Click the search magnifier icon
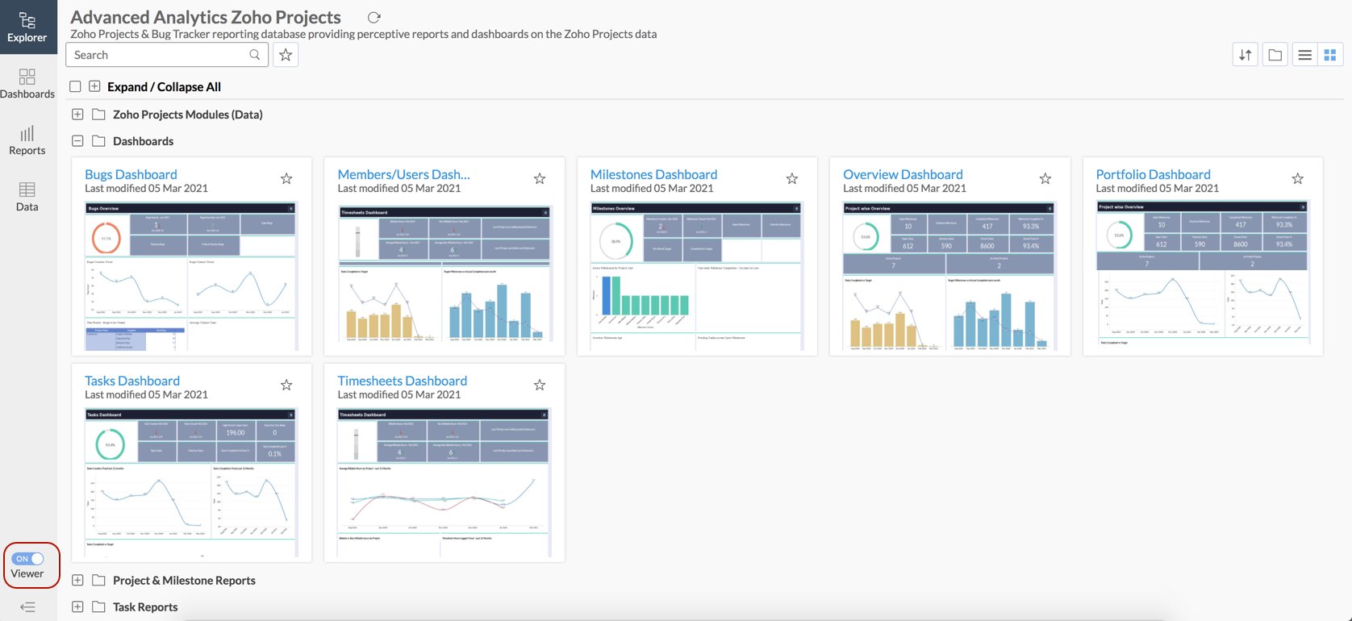 point(255,55)
